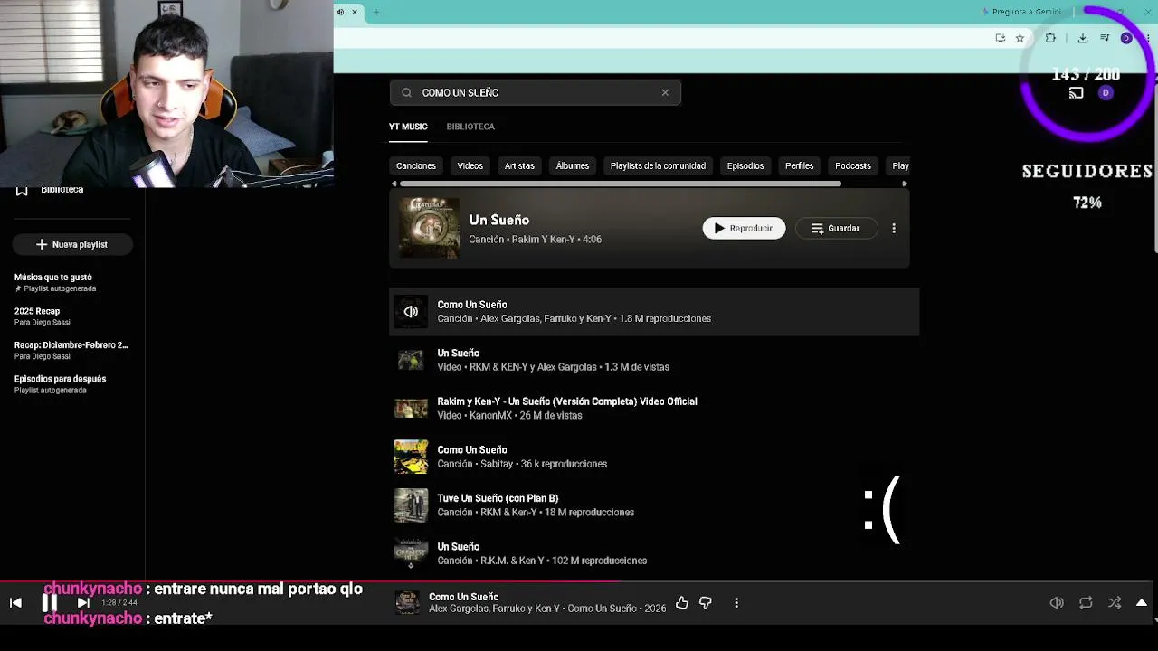Click the Sabitay Como Un Sueño thumbnail
Image resolution: width=1158 pixels, height=651 pixels.
click(x=411, y=457)
